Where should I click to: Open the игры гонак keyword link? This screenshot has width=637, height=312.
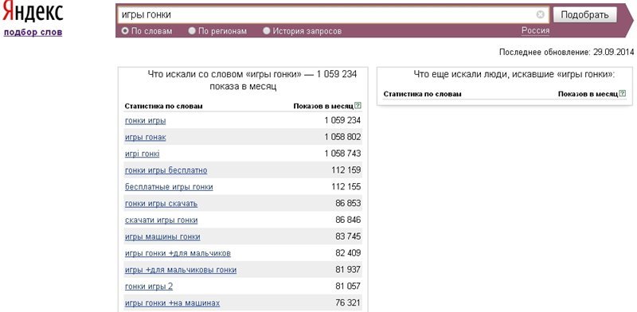click(x=146, y=138)
